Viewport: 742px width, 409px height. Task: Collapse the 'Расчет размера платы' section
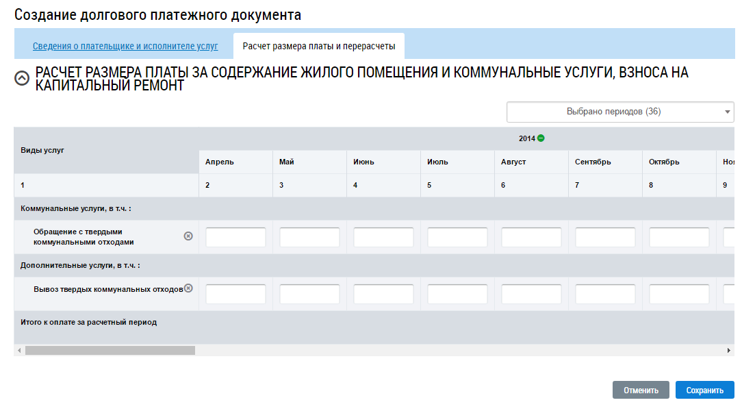22,79
